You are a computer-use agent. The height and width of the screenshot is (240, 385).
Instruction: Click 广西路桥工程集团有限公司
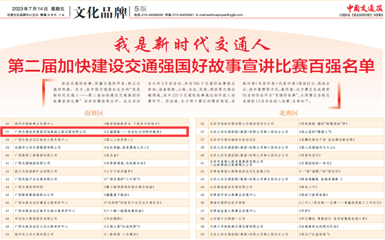tap(36, 155)
